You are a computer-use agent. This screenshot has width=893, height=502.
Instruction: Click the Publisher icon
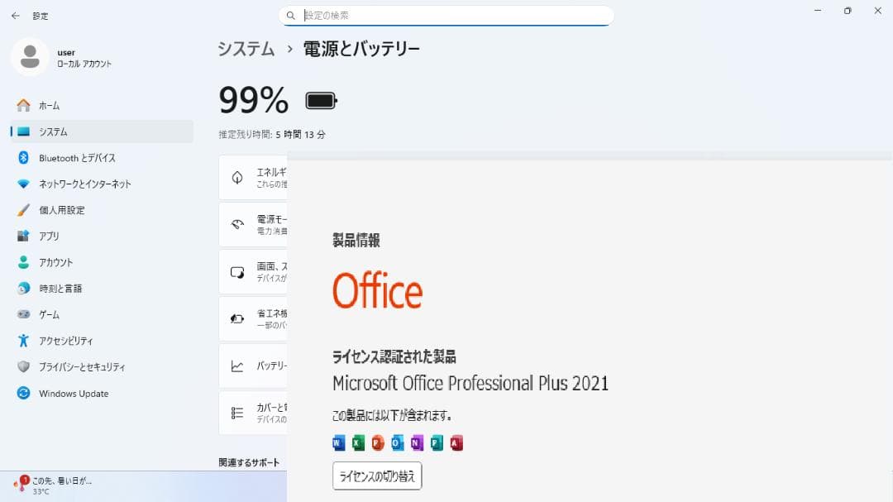click(437, 442)
